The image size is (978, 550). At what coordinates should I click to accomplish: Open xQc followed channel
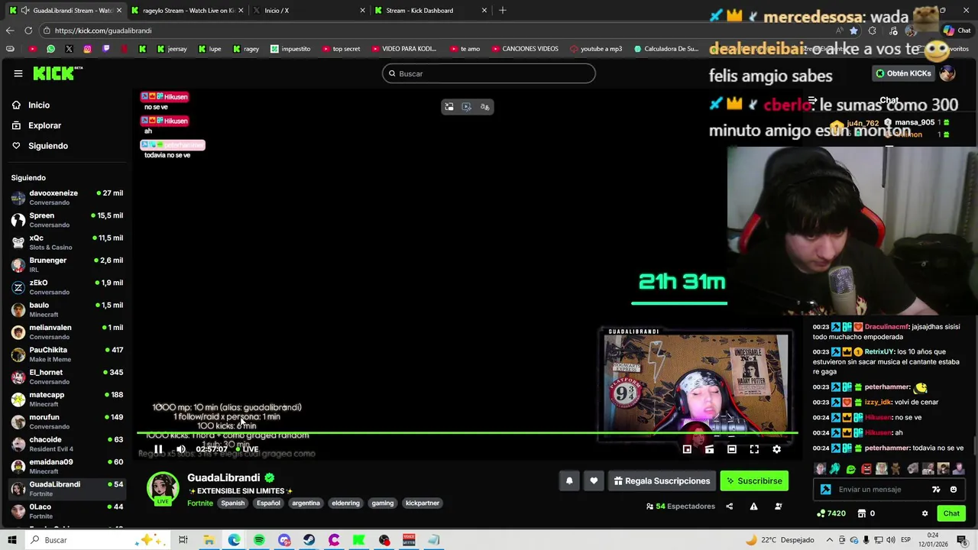coord(67,242)
